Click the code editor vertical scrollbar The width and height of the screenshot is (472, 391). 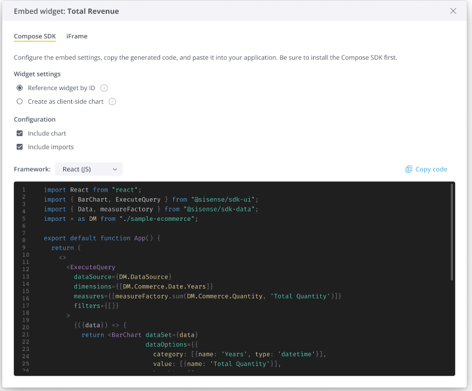(452, 232)
